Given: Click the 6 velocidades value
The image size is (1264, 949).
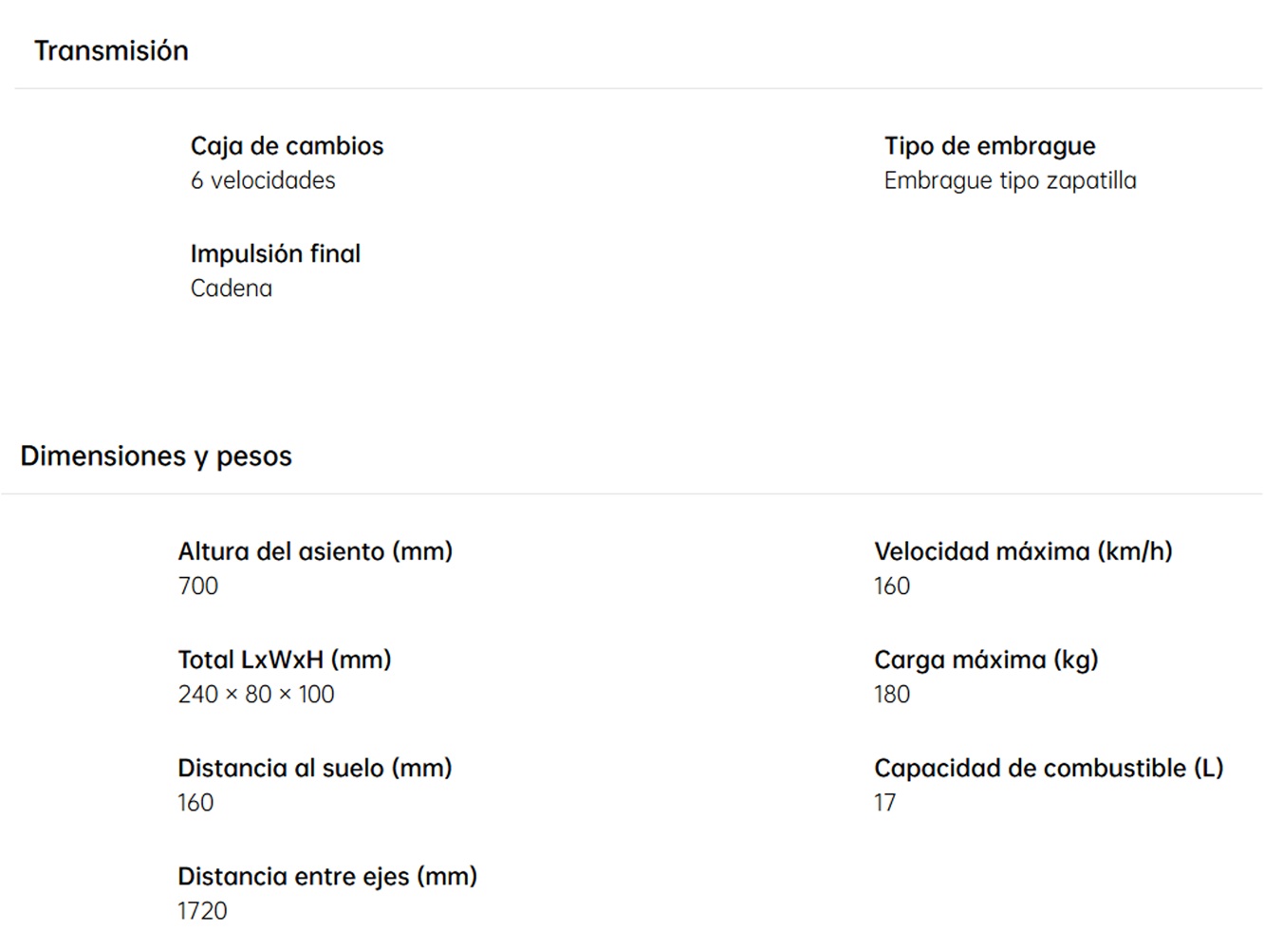Looking at the screenshot, I should click(x=263, y=180).
